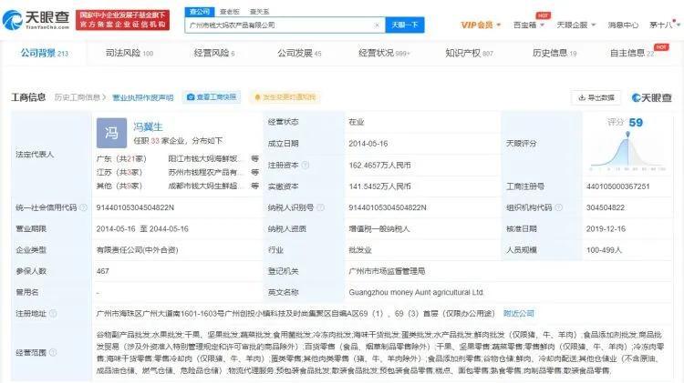Click the info icon beside 注册地址

(53, 313)
